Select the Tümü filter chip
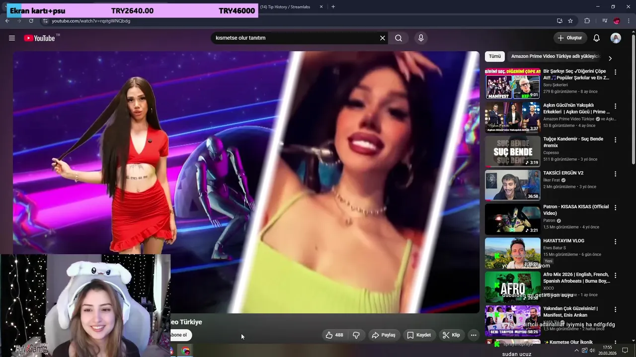Screen dimensions: 636x357 [495, 57]
